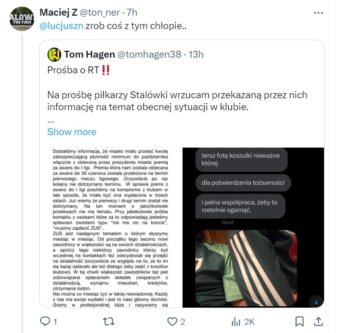This screenshot has height=333, width=348.
Task: Tap the blue down-arrow on the chat image
Action: tap(316, 302)
